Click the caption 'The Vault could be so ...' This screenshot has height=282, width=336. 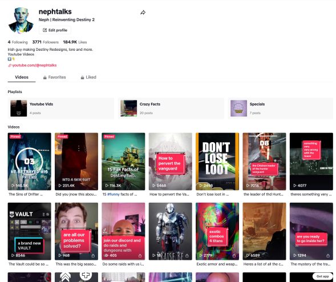[x=29, y=264]
